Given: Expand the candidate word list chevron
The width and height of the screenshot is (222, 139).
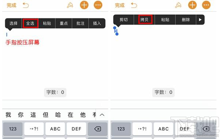Looking at the screenshot, I should coord(102,115).
